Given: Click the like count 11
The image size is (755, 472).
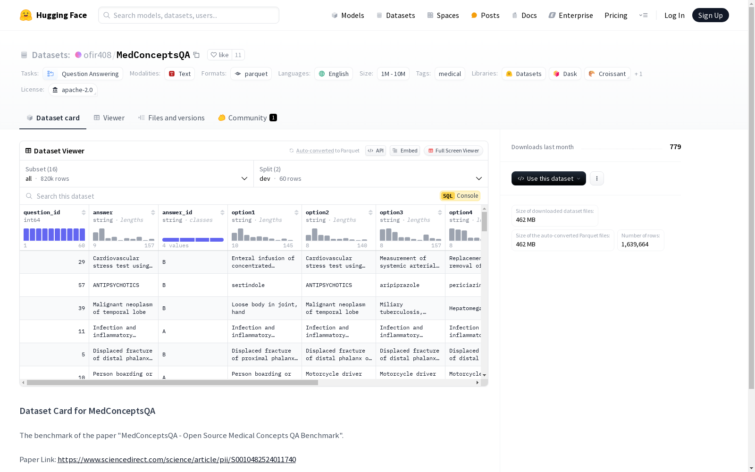Looking at the screenshot, I should 238,55.
